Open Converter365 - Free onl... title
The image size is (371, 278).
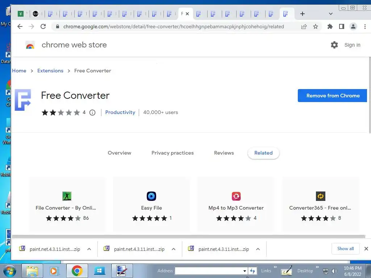point(320,208)
